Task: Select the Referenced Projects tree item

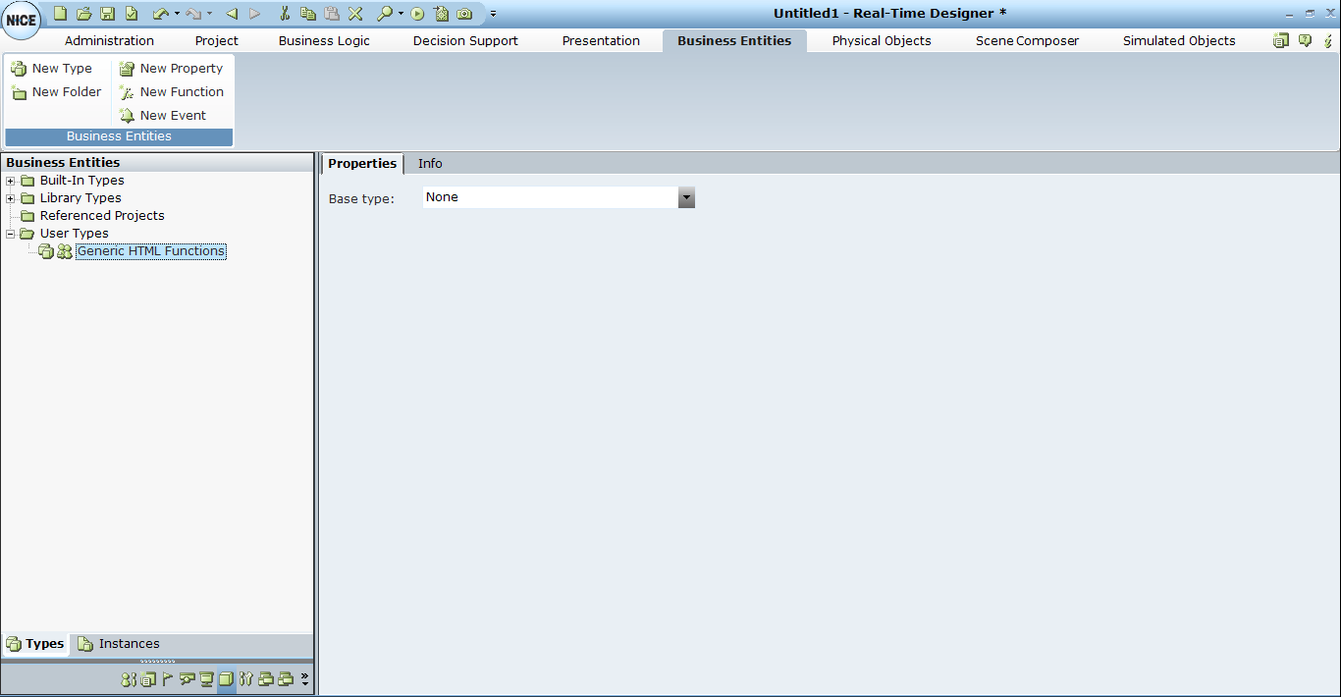Action: tap(102, 216)
